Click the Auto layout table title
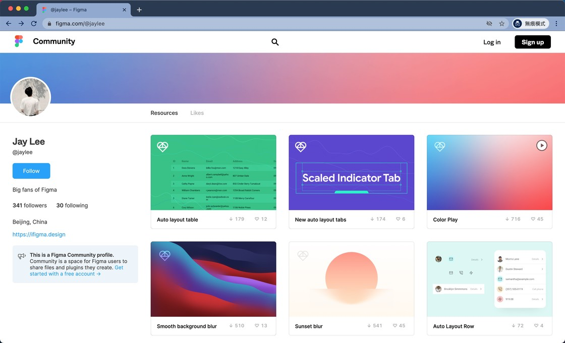Screen dimensions: 565x343 [177, 220]
